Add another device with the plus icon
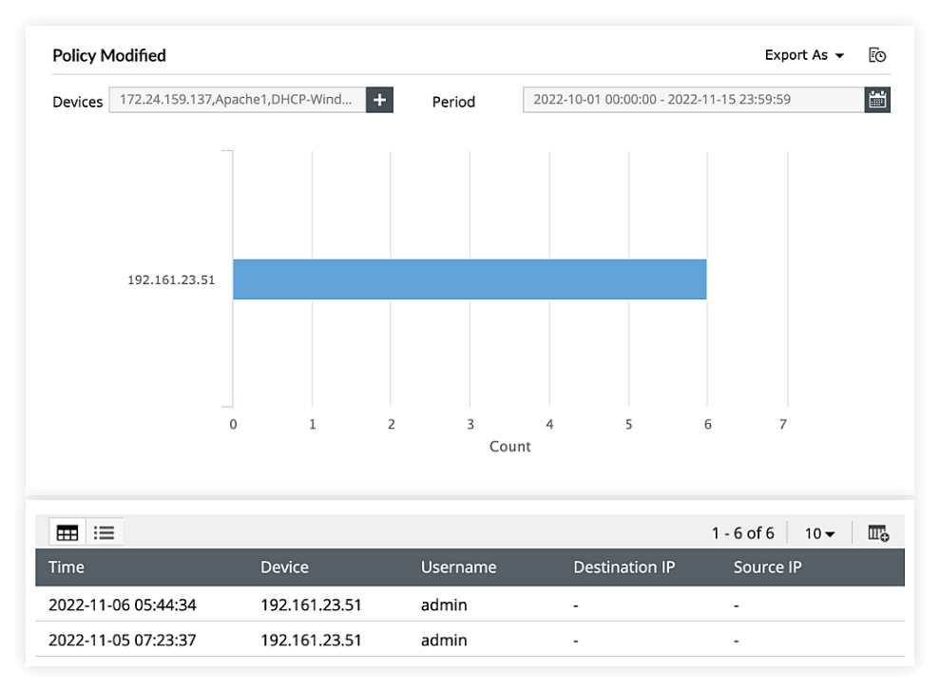The height and width of the screenshot is (692, 940). pos(379,99)
